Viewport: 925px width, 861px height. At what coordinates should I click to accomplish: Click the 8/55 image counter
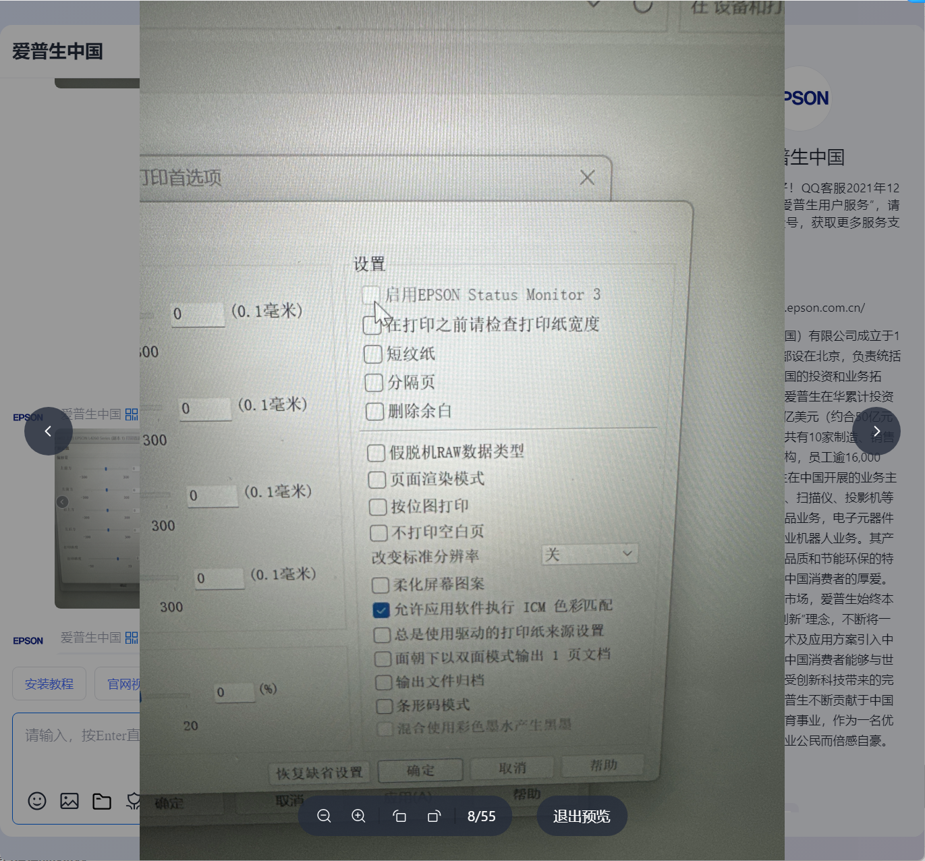482,816
